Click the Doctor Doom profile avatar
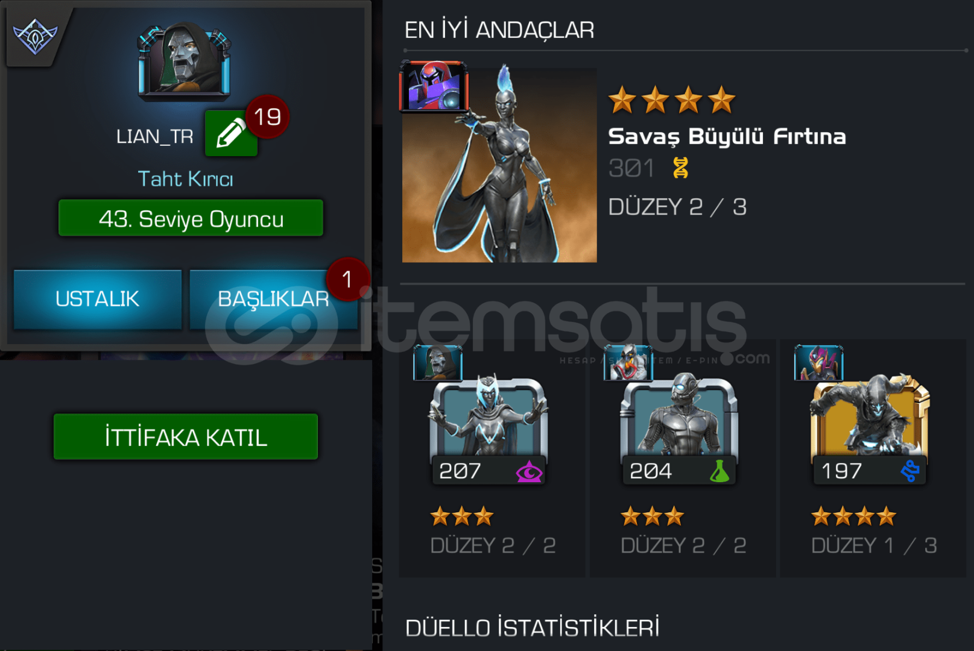 pos(185,60)
